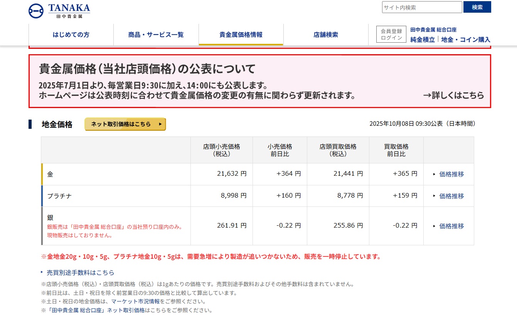Image resolution: width=517 pixels, height=323 pixels.
Task: Open the 商品・サービス一覧 menu tab
Action: click(x=156, y=35)
